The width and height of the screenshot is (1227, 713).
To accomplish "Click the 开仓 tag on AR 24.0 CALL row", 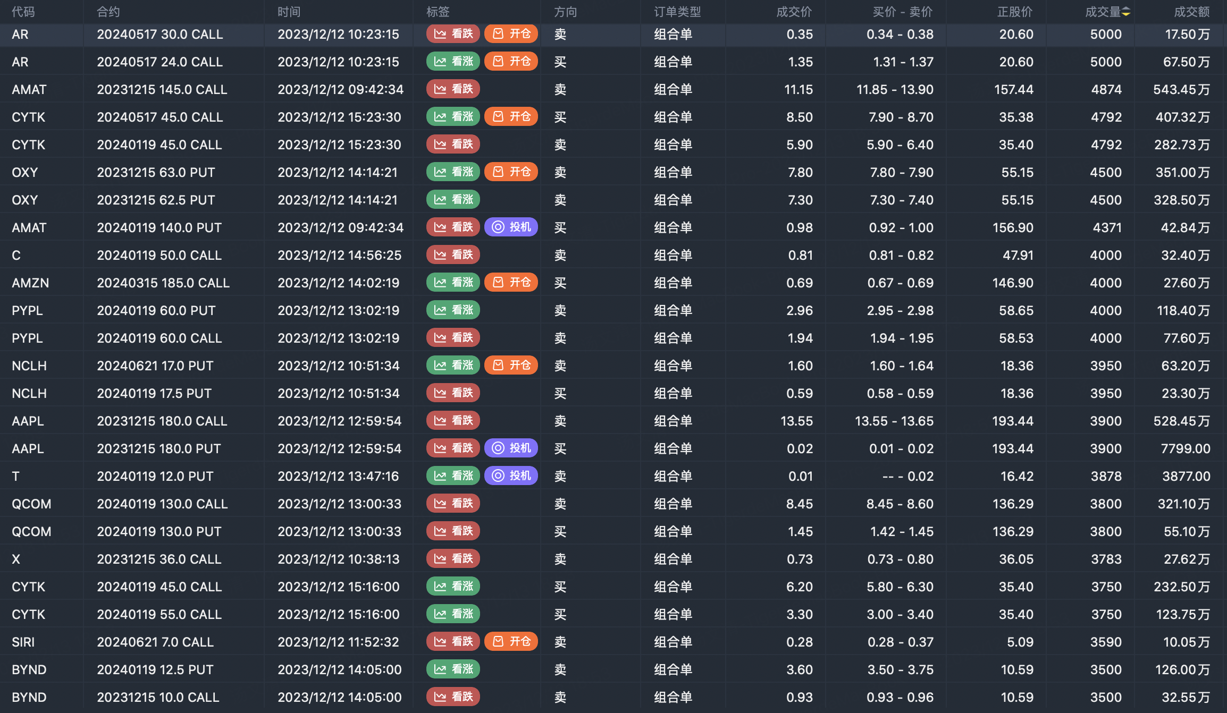I will [511, 62].
